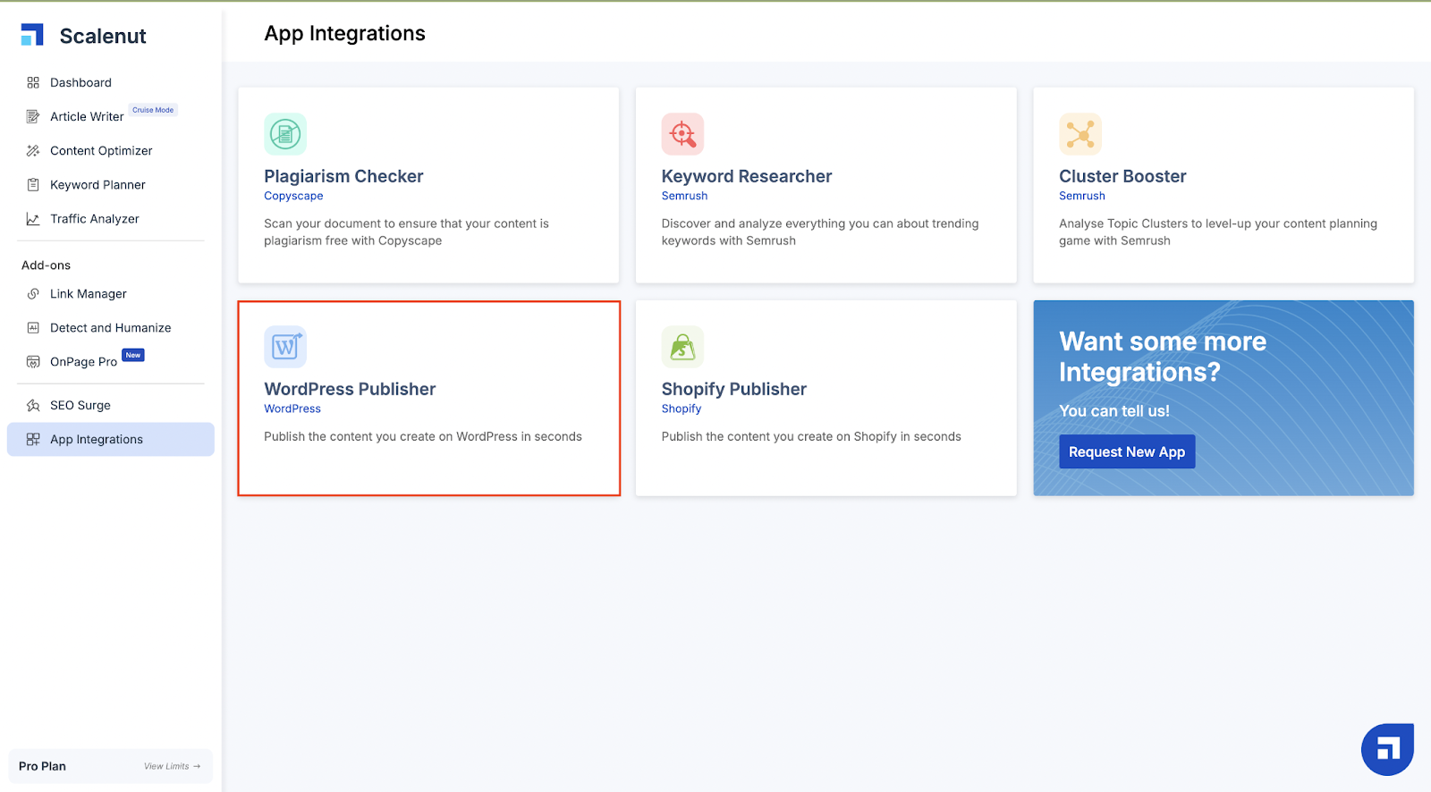
Task: Click the Plagiarism Checker card icon
Action: coord(285,134)
